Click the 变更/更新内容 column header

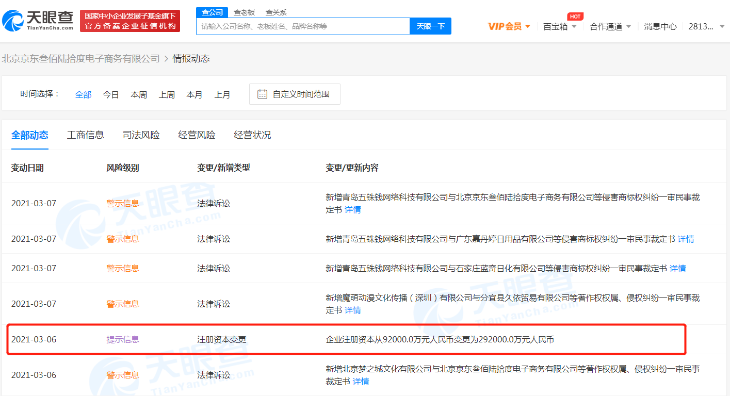point(352,168)
